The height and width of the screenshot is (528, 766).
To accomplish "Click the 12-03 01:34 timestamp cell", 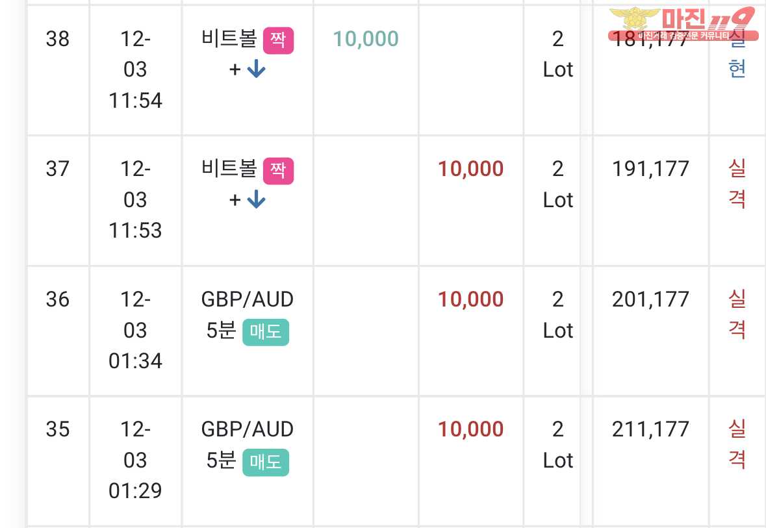I will [x=135, y=330].
